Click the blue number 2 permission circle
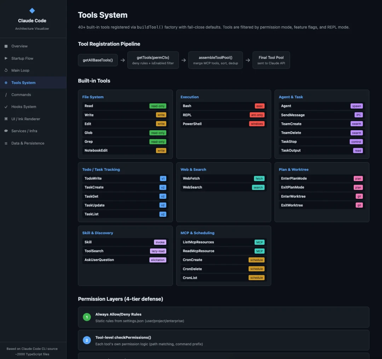This screenshot has height=359, width=382. click(87, 340)
